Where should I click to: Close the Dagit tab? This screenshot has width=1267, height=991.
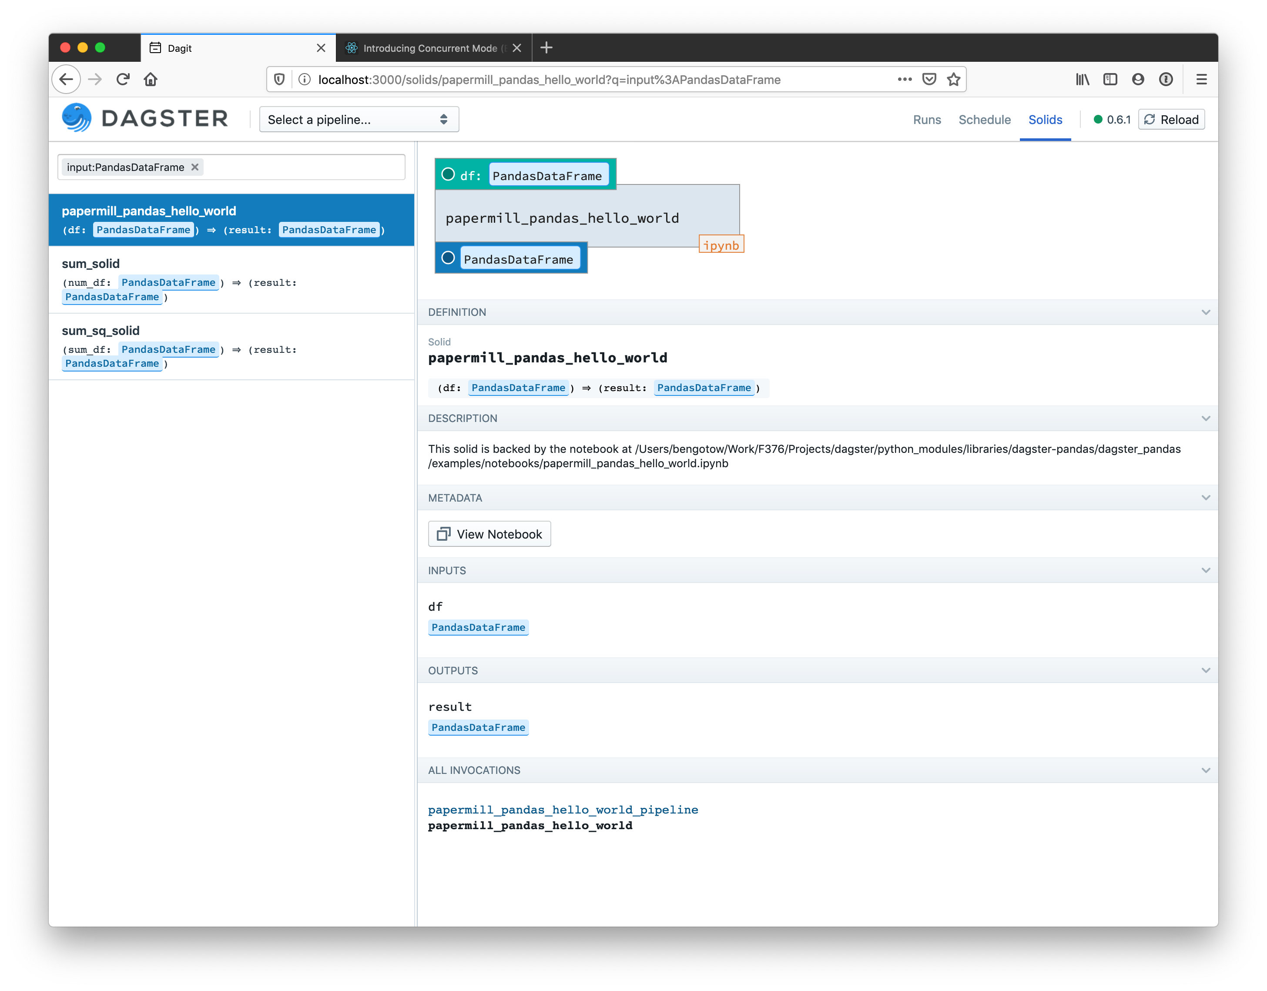[x=321, y=48]
